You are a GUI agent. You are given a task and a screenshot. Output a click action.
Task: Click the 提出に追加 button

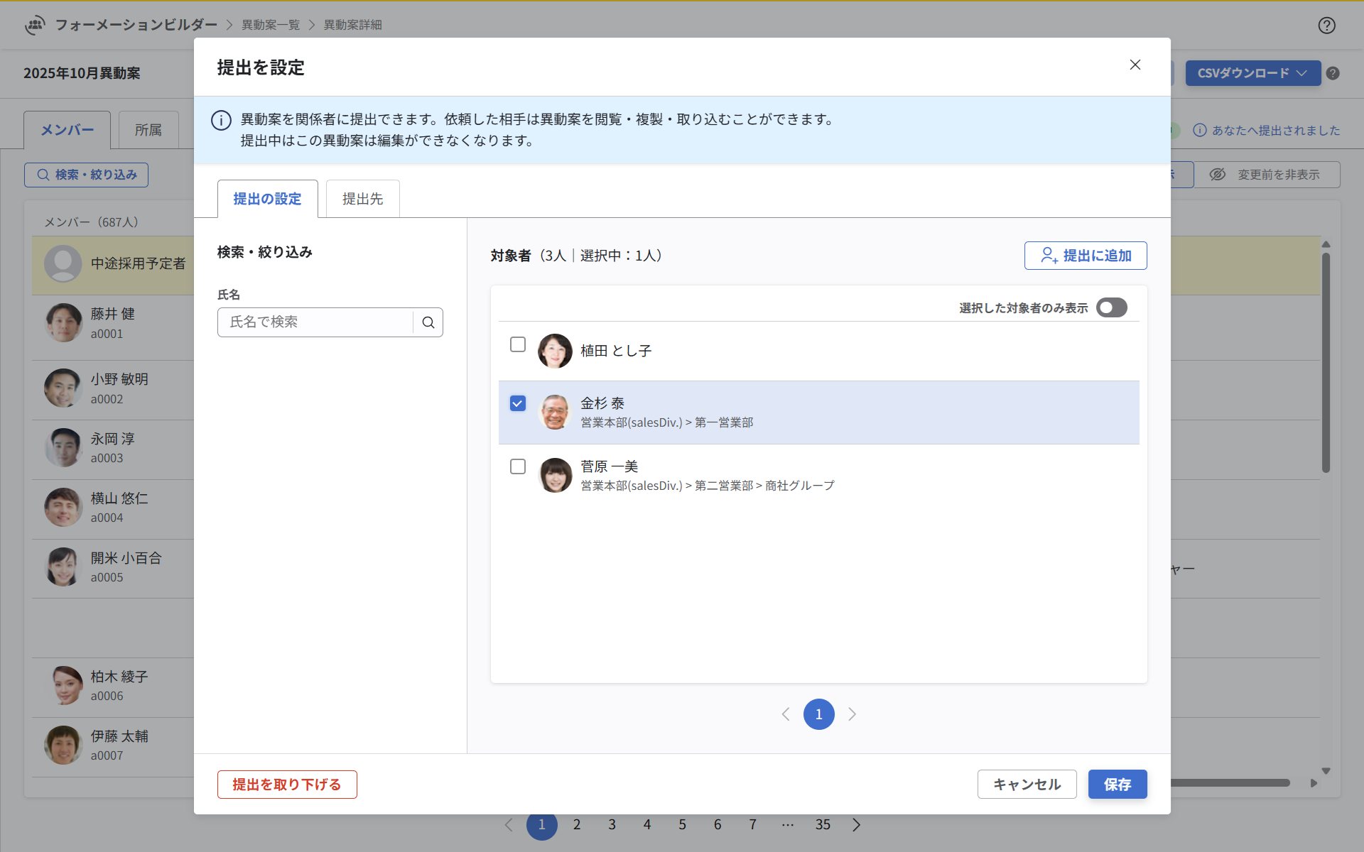point(1085,256)
